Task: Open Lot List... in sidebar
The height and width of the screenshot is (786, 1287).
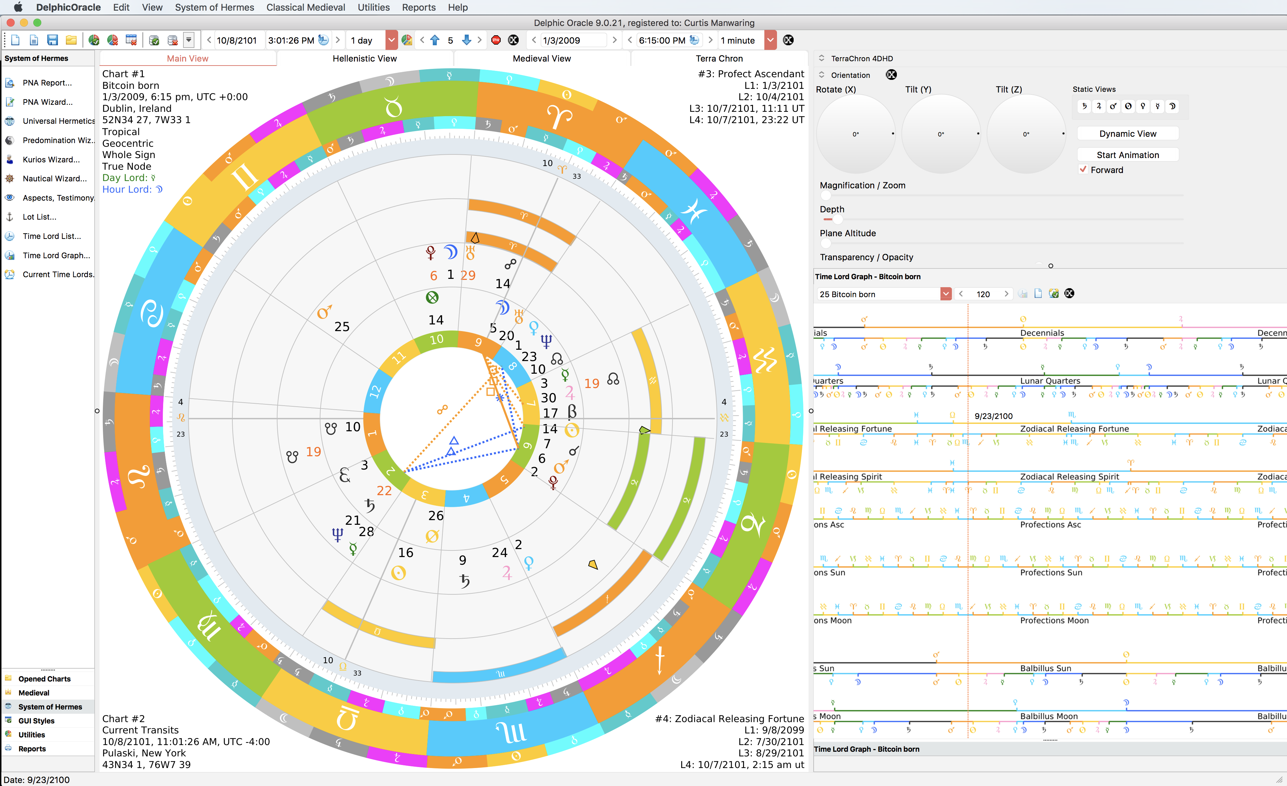Action: pos(39,217)
